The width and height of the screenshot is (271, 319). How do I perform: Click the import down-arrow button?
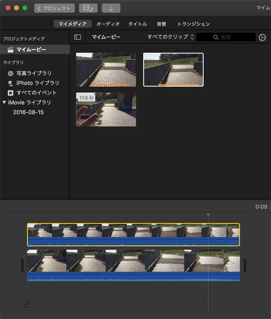[x=111, y=8]
